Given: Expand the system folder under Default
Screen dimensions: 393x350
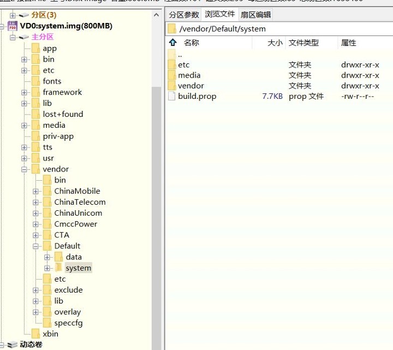Looking at the screenshot, I should pyautogui.click(x=47, y=268).
